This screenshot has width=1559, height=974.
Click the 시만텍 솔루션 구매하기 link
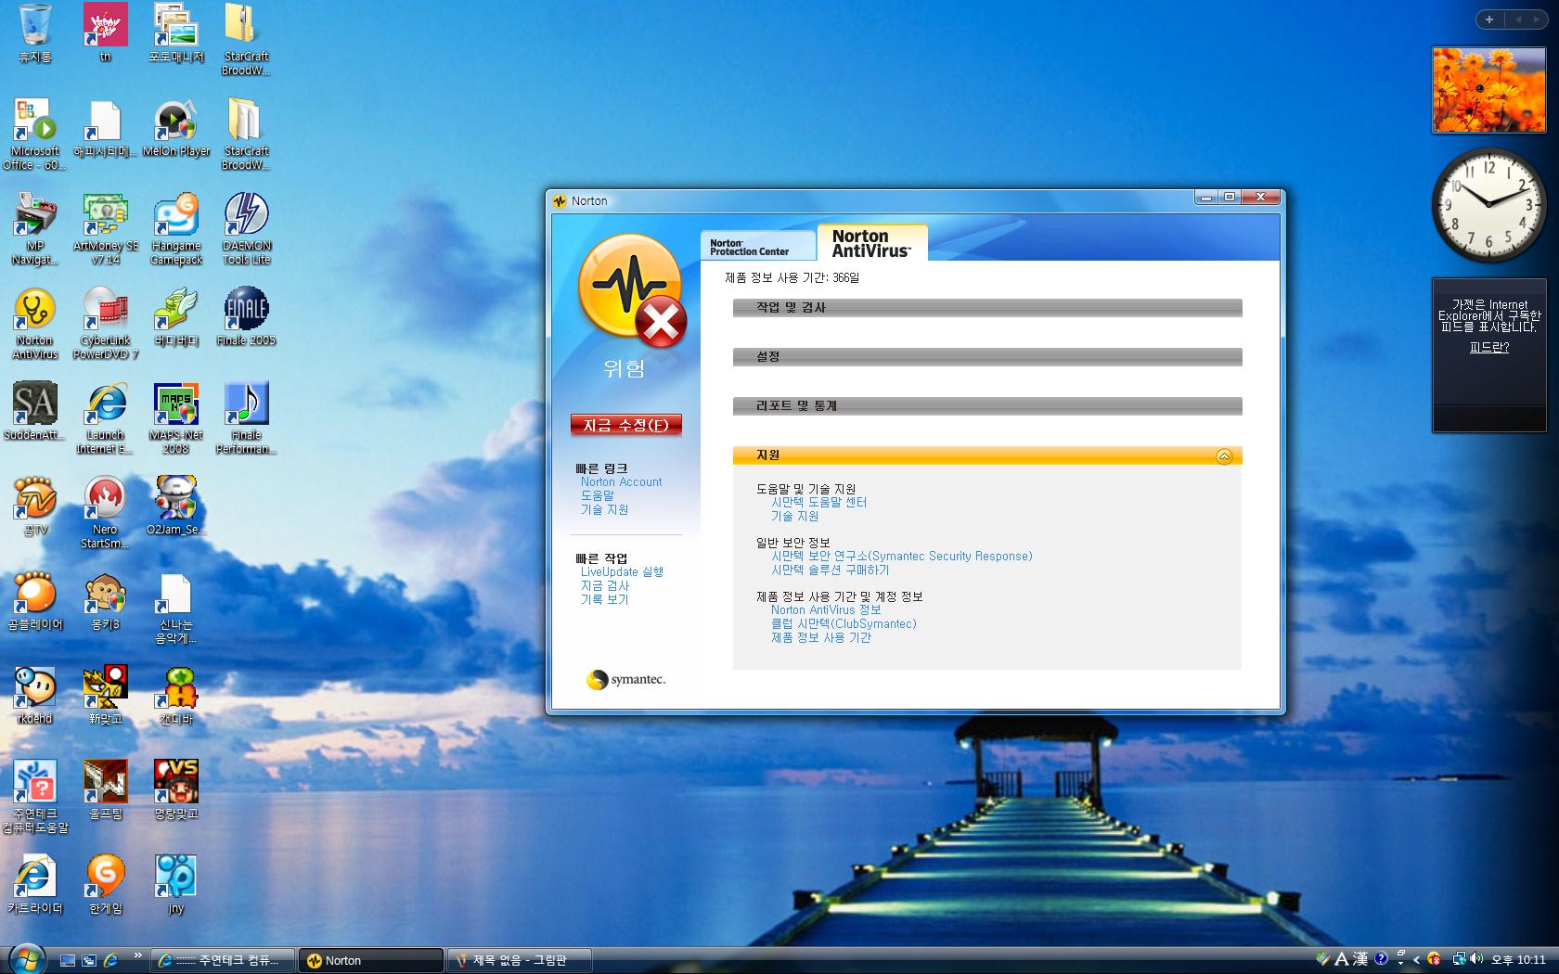(x=830, y=570)
